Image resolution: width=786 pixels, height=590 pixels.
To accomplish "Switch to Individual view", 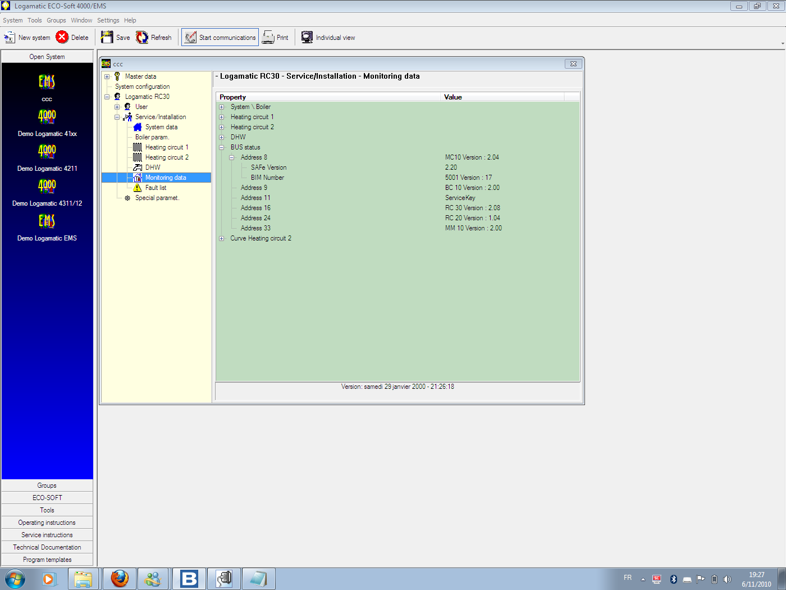I will point(328,37).
